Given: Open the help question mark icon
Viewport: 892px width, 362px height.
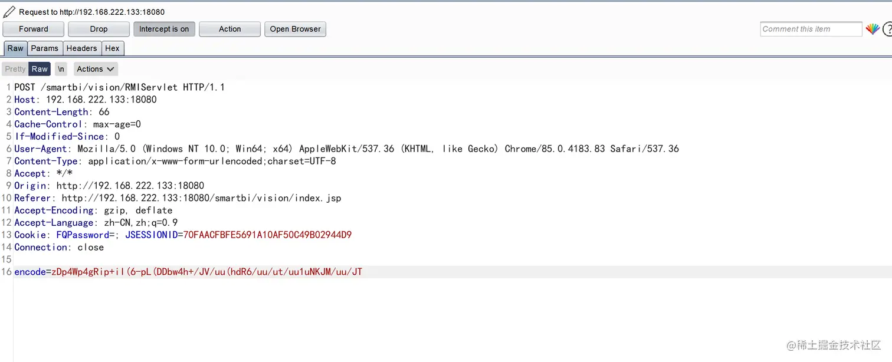Looking at the screenshot, I should pyautogui.click(x=887, y=29).
